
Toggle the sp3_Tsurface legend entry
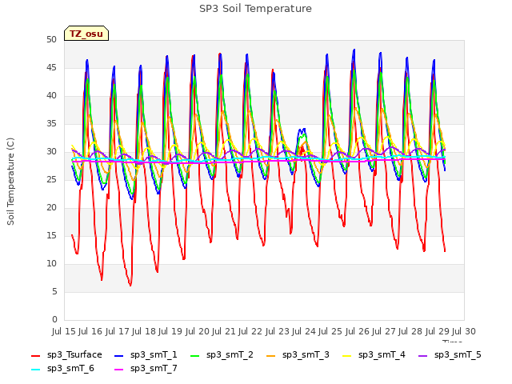tap(66, 355)
